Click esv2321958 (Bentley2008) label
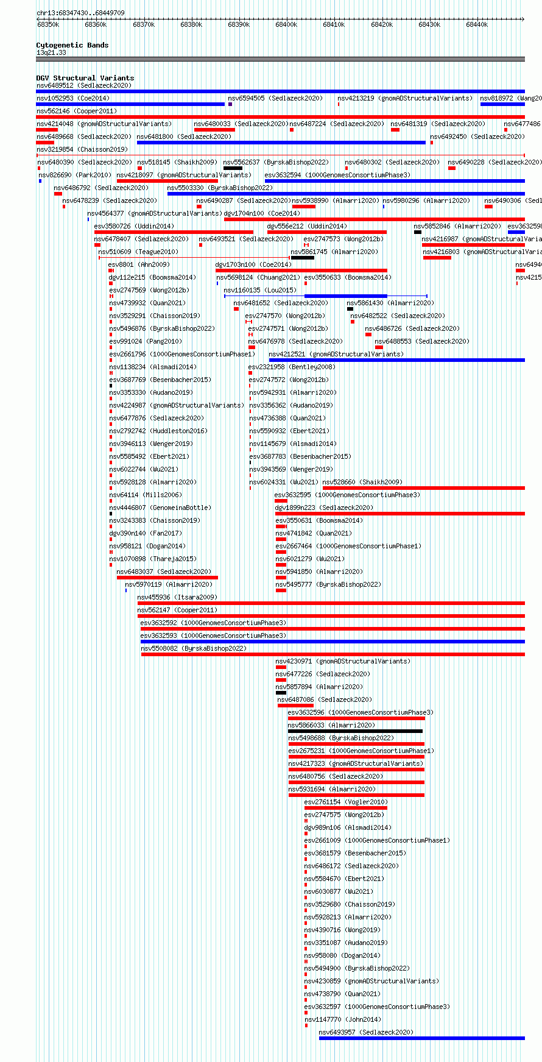542x1062 pixels. coord(292,367)
